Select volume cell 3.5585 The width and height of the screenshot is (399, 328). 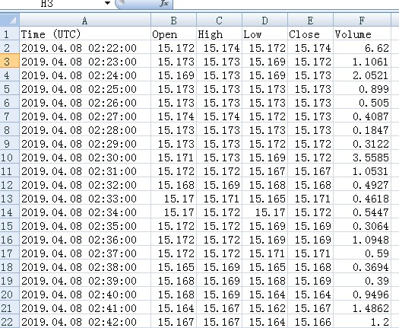(362, 158)
